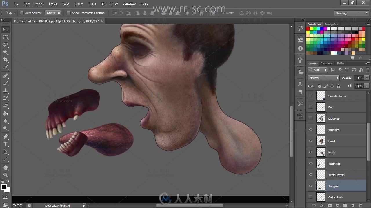Filter layers by type (T) icon

[347, 70]
